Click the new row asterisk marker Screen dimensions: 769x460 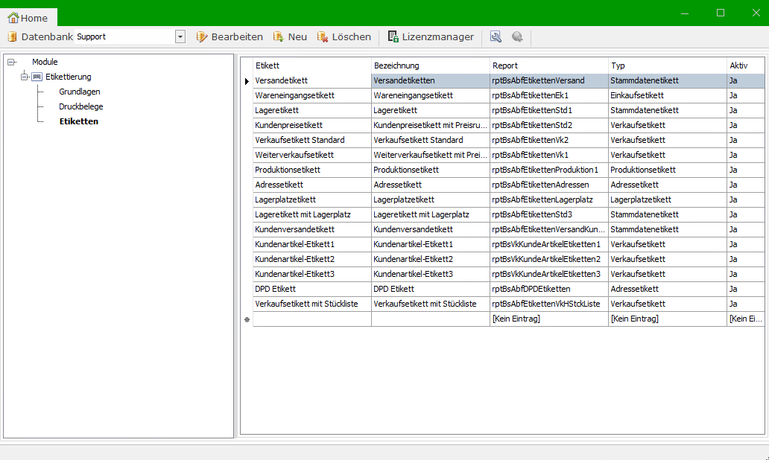click(x=247, y=319)
